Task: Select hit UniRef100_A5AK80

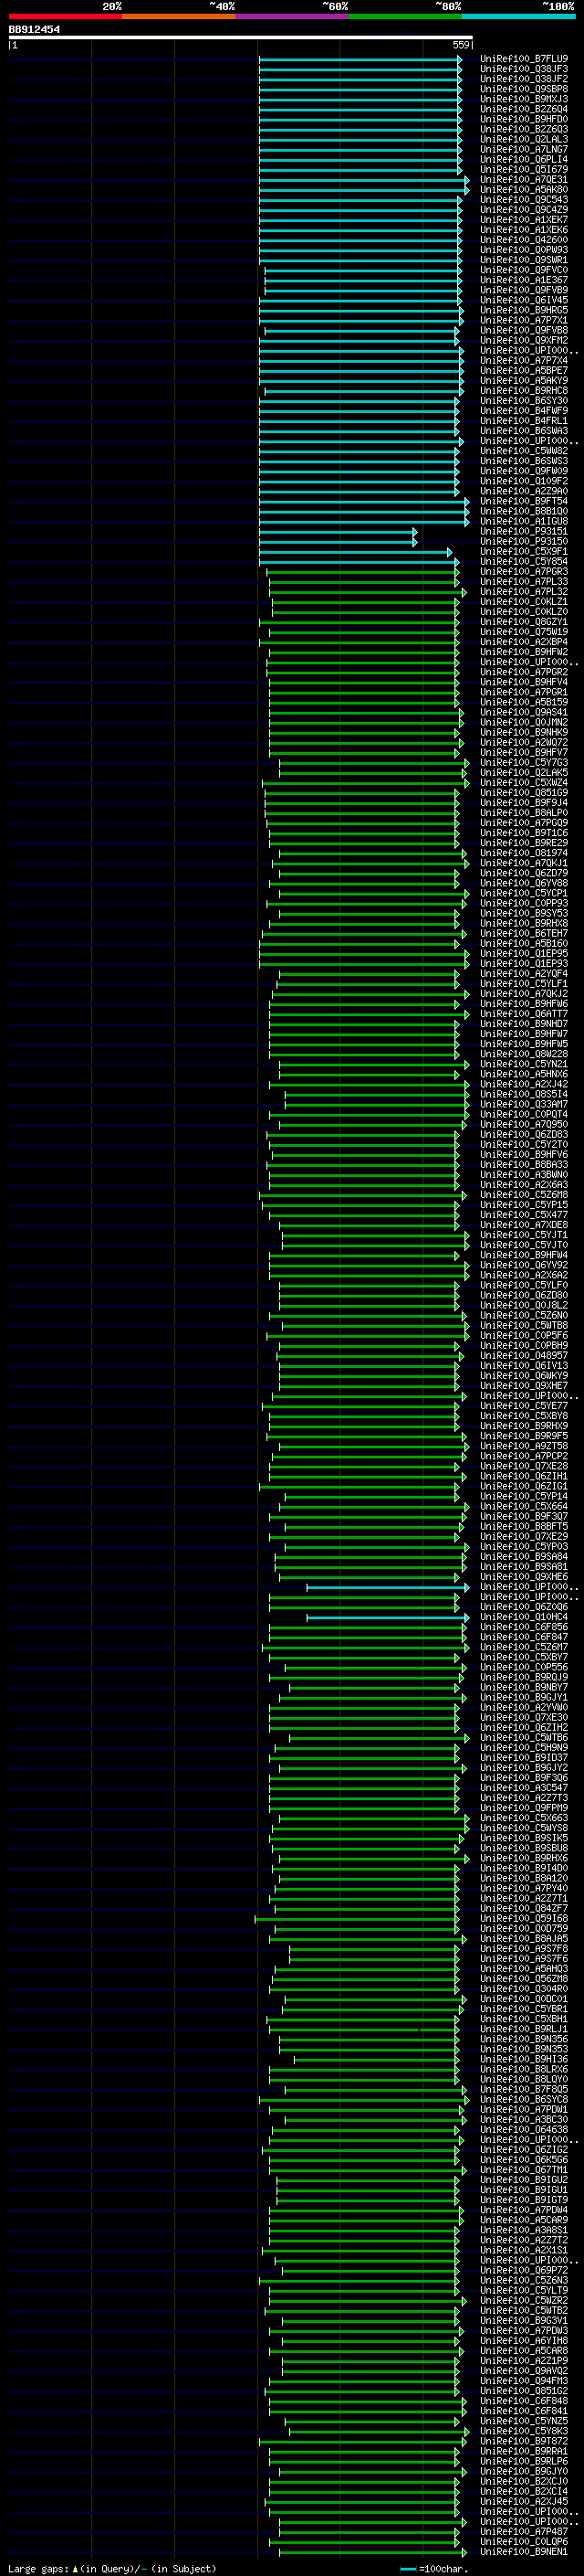Action: 524,189
